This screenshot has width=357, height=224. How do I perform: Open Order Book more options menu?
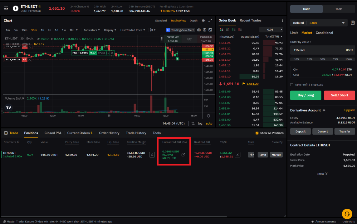point(282,21)
